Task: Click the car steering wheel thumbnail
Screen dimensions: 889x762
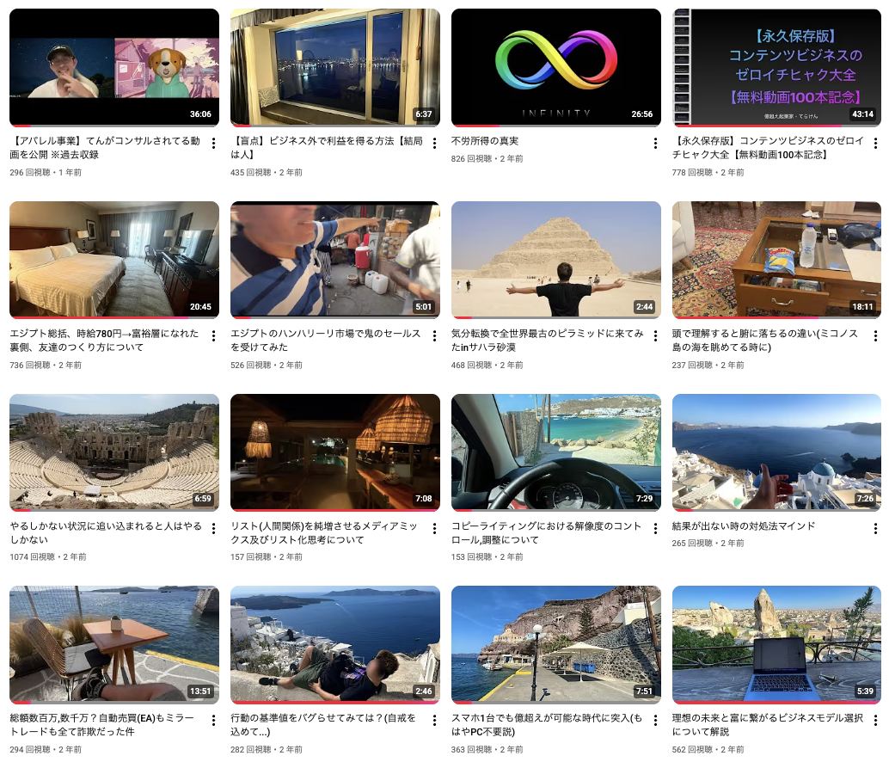Action: [555, 452]
